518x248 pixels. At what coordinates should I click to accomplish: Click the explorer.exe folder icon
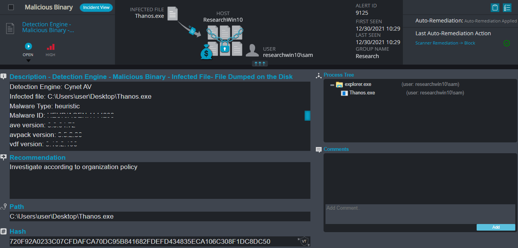click(x=339, y=84)
